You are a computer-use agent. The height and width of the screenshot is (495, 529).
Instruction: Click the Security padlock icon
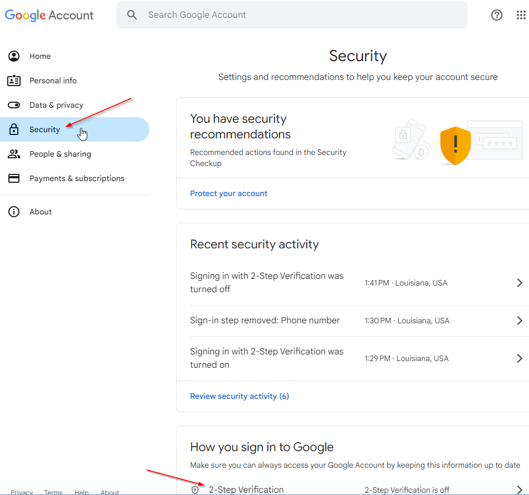[x=14, y=129]
